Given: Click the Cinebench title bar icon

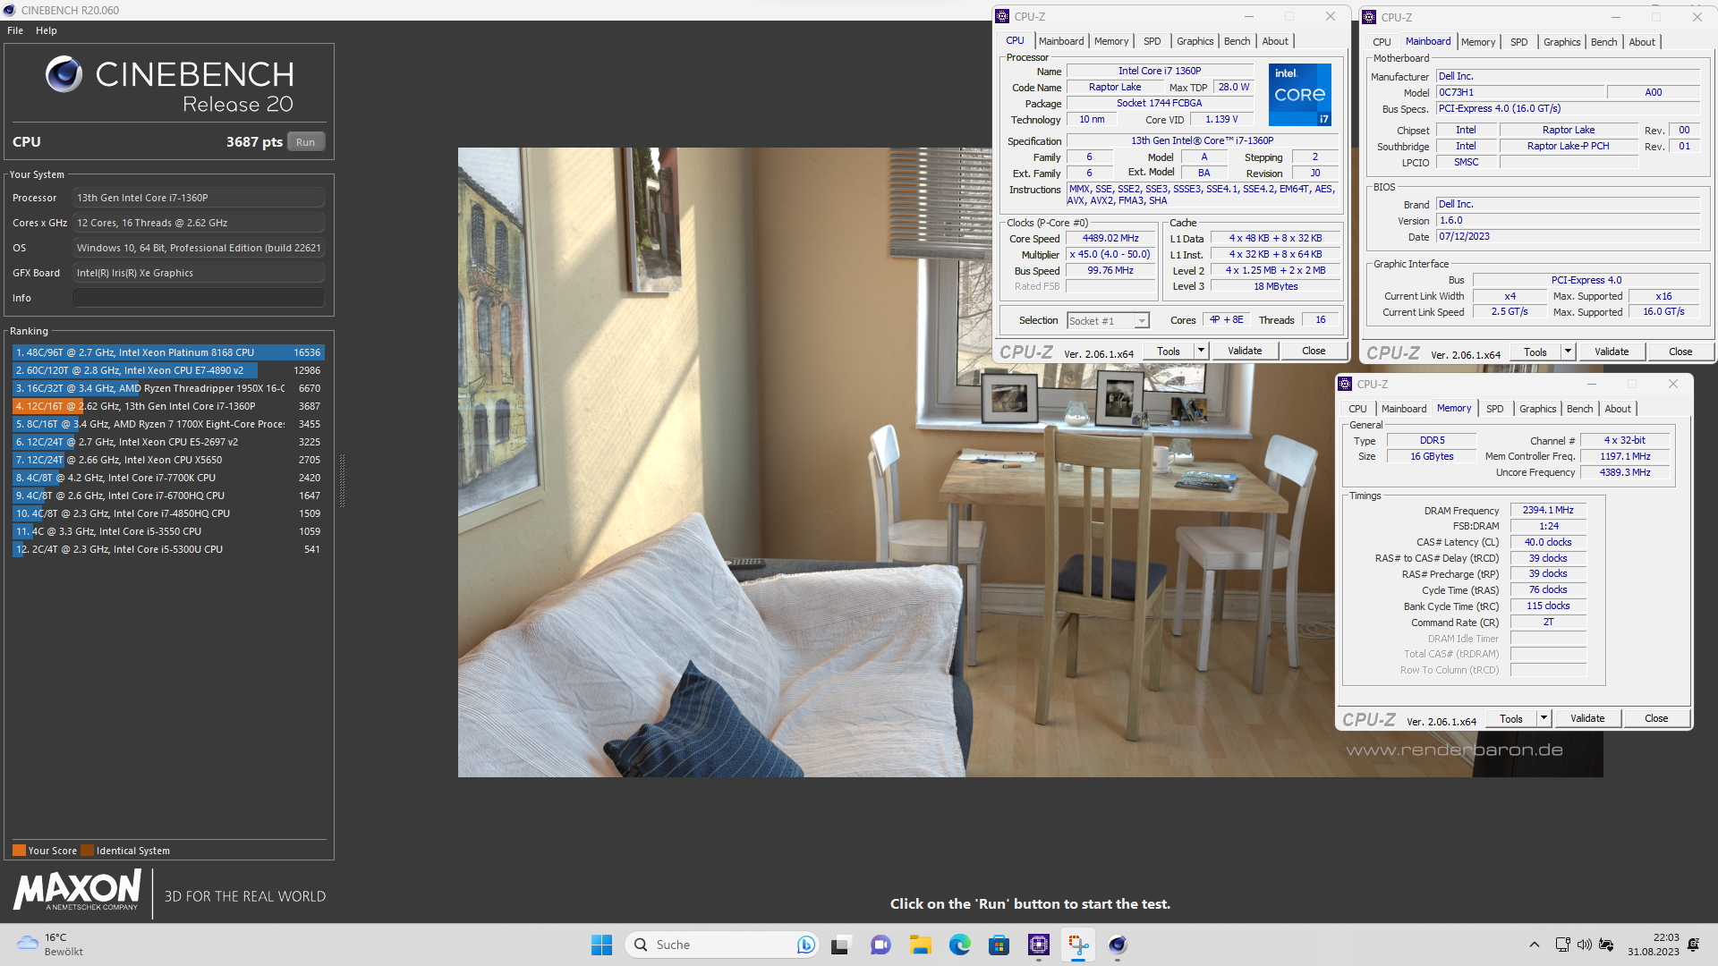Looking at the screenshot, I should tap(10, 10).
